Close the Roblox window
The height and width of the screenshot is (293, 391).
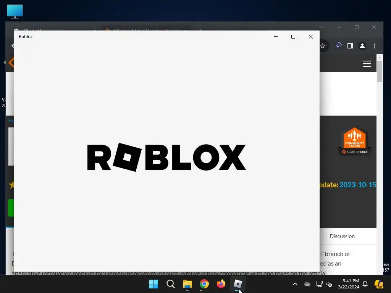click(311, 36)
